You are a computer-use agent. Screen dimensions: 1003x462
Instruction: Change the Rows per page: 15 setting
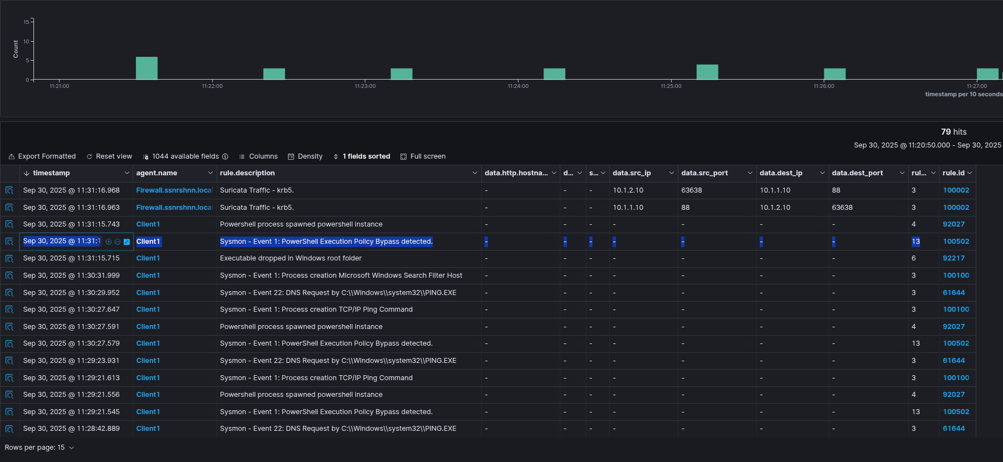coord(40,448)
